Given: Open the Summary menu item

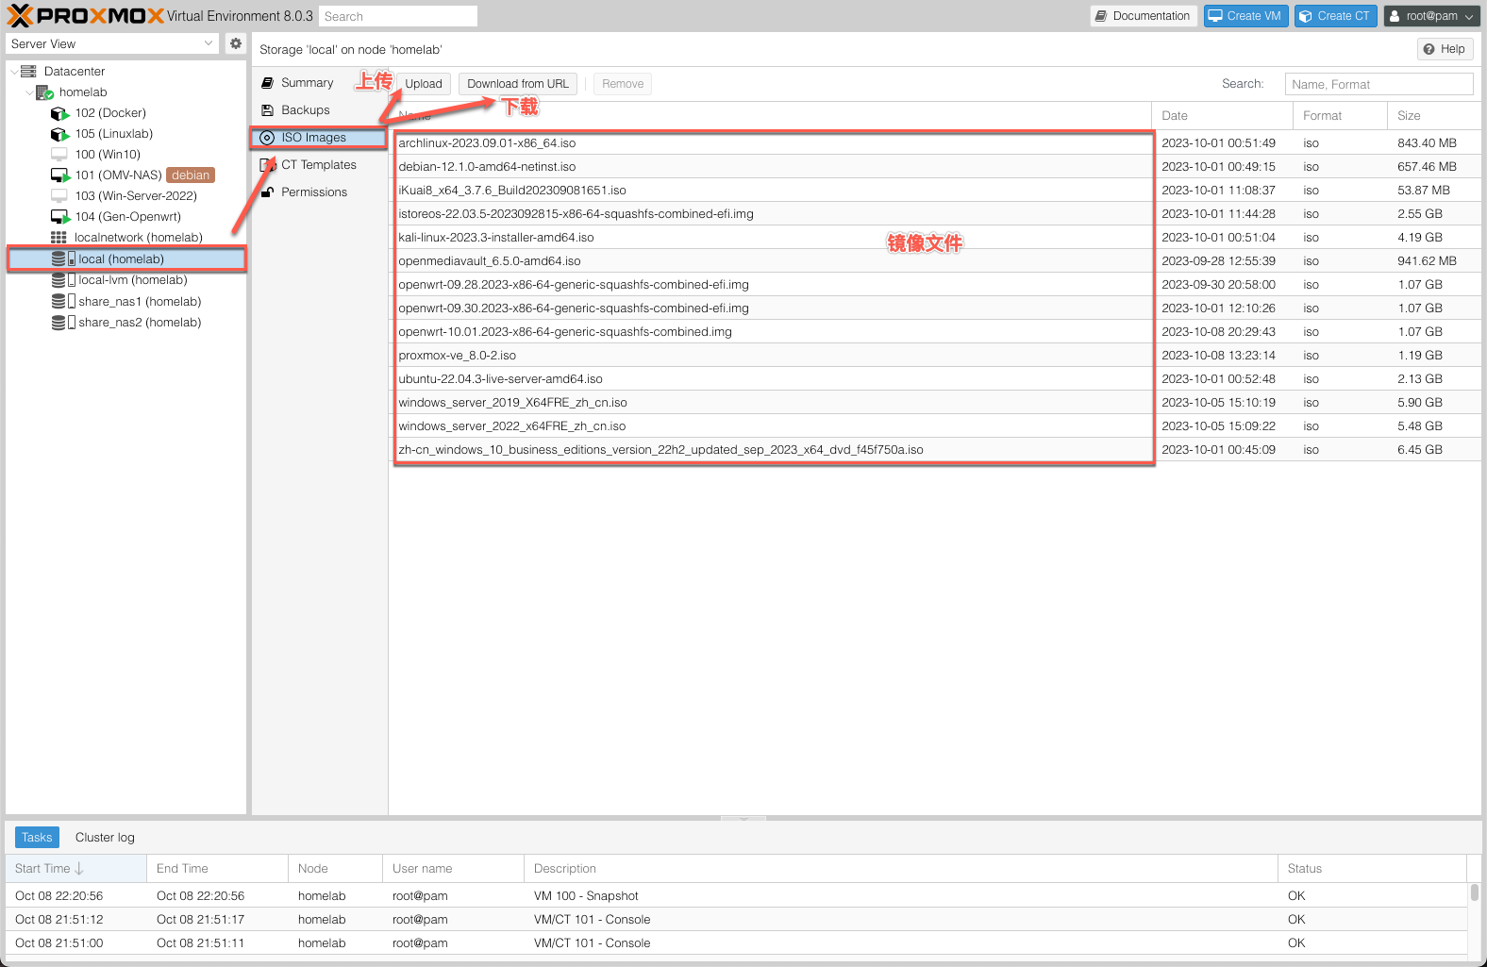Looking at the screenshot, I should click(319, 83).
